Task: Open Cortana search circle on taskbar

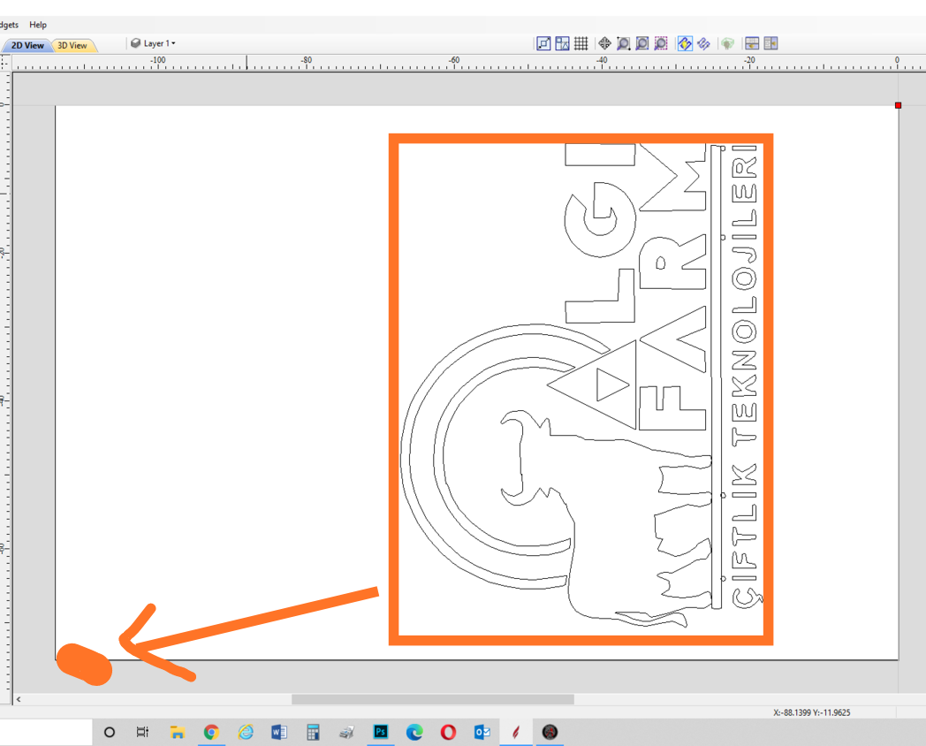Action: click(x=110, y=733)
